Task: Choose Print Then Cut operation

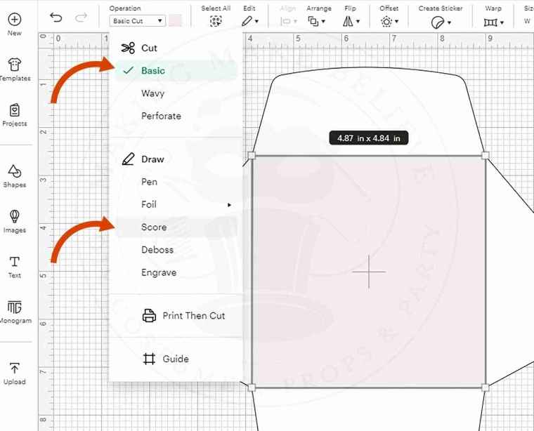Action: [x=193, y=316]
